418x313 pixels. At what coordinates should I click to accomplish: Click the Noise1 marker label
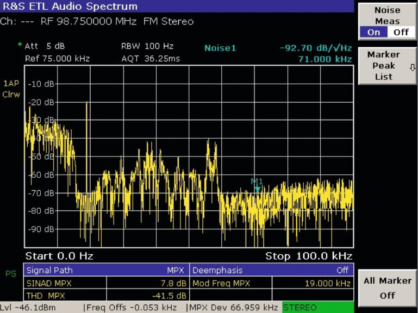(x=220, y=48)
